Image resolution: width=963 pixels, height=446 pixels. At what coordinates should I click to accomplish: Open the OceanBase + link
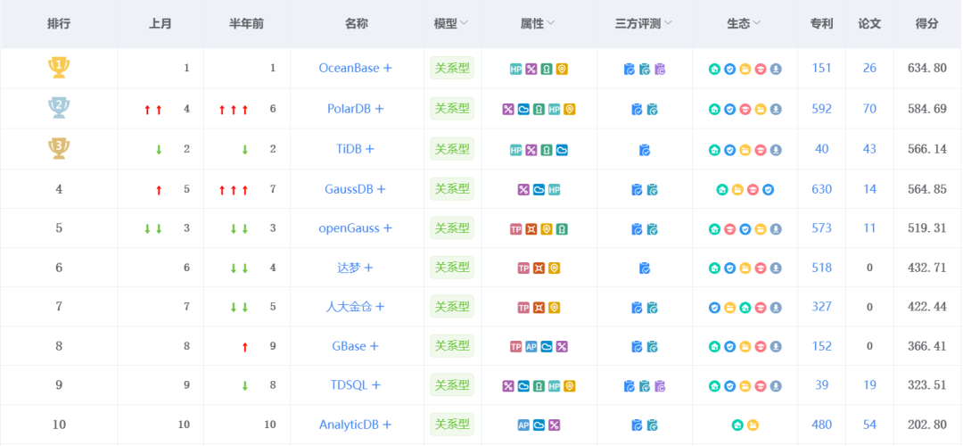(x=356, y=68)
